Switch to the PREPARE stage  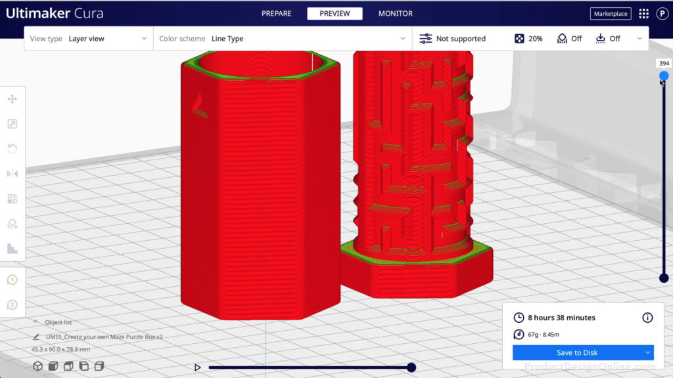pos(277,14)
